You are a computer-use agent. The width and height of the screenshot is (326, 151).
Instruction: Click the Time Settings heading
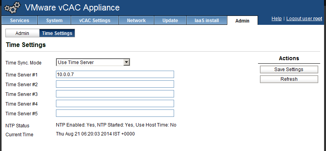pyautogui.click(x=26, y=45)
